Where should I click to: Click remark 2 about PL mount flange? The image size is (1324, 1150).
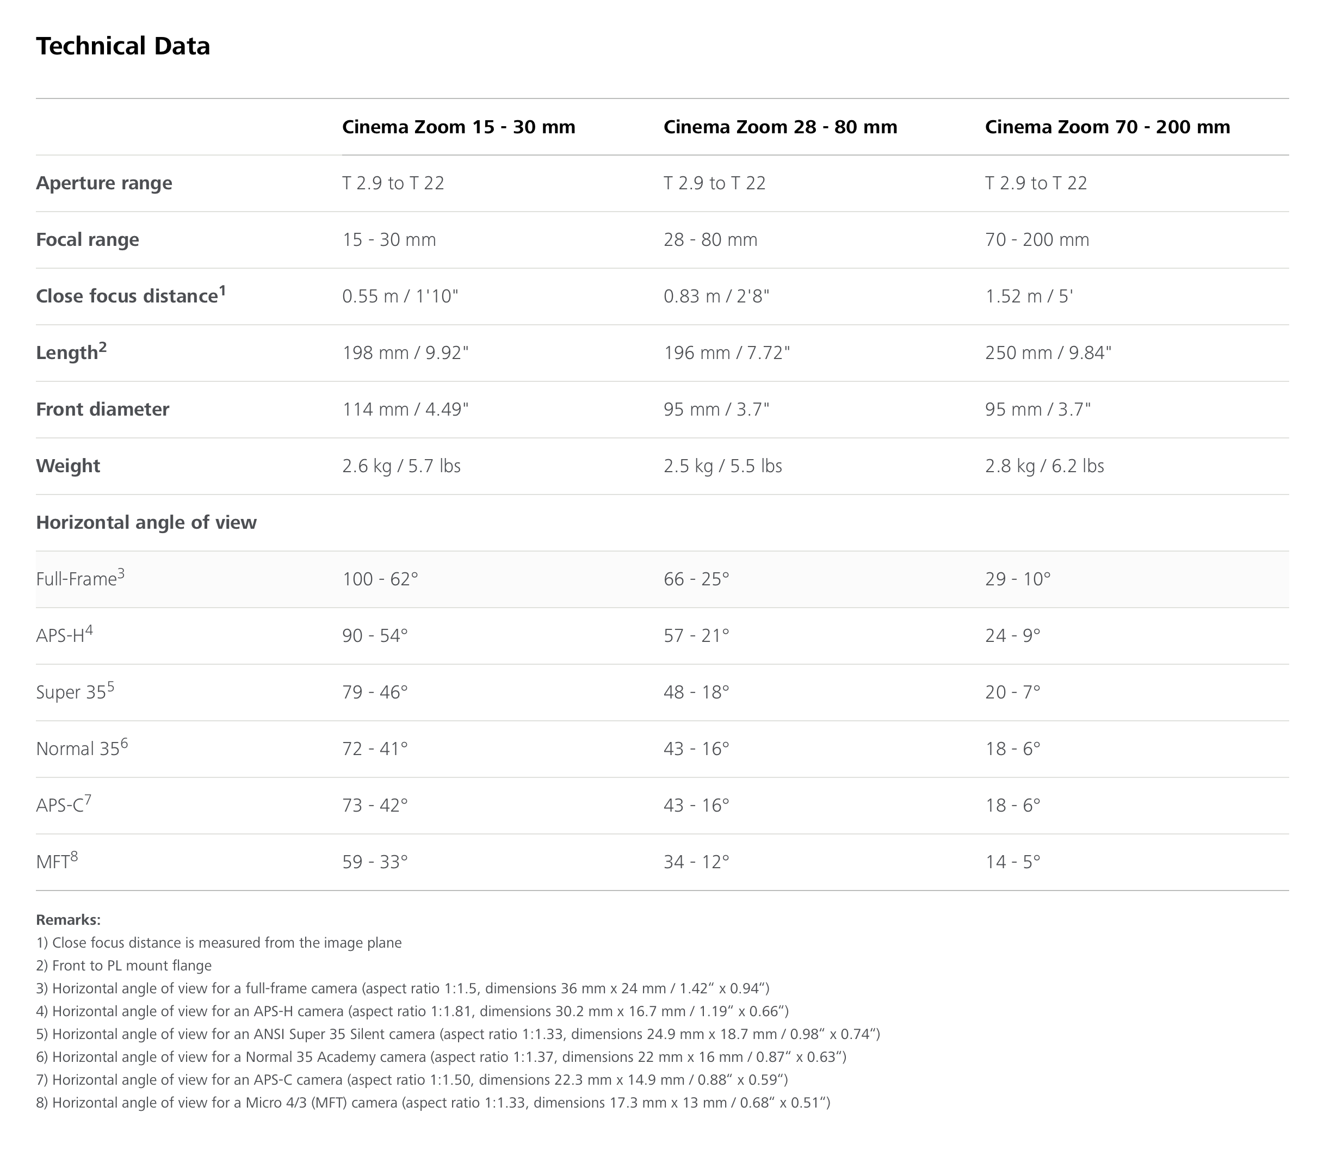(124, 965)
